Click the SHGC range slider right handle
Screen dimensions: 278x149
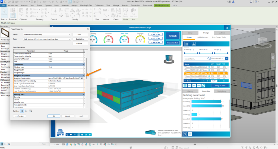213,53
